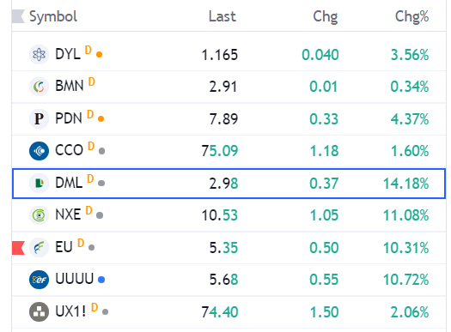Click the DYL atom logo icon

[39, 54]
